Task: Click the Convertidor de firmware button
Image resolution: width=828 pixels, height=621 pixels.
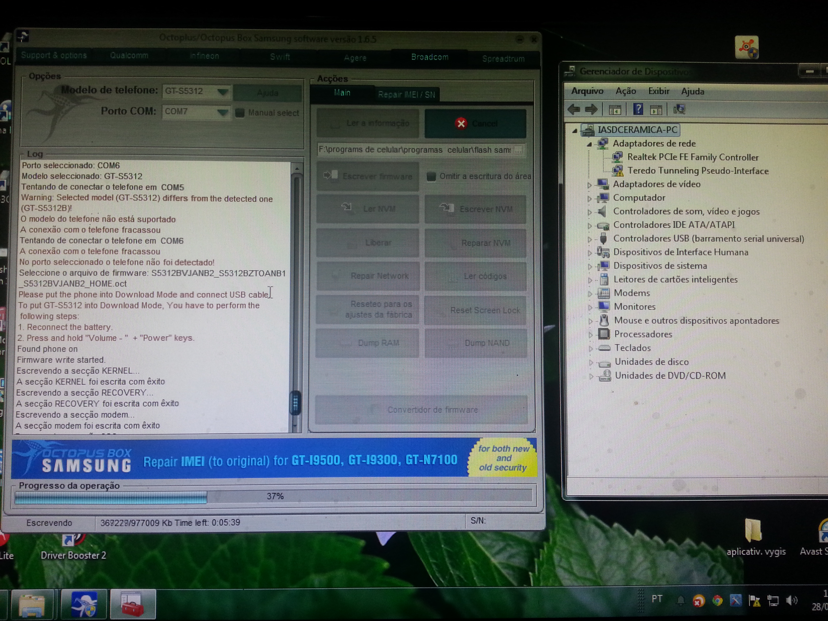Action: click(422, 410)
